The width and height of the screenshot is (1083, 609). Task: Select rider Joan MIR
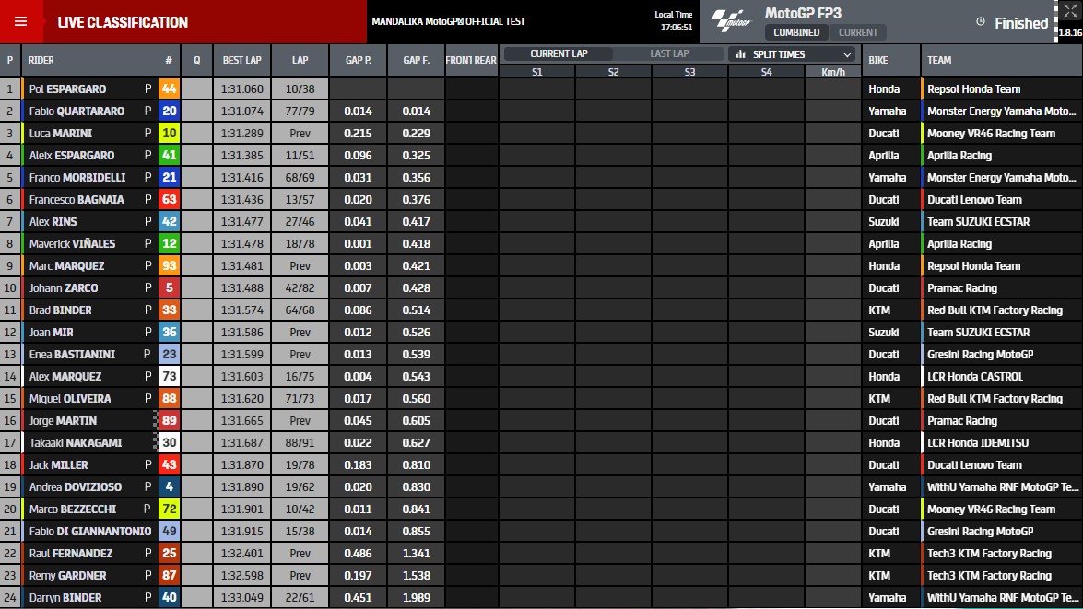[x=51, y=332]
